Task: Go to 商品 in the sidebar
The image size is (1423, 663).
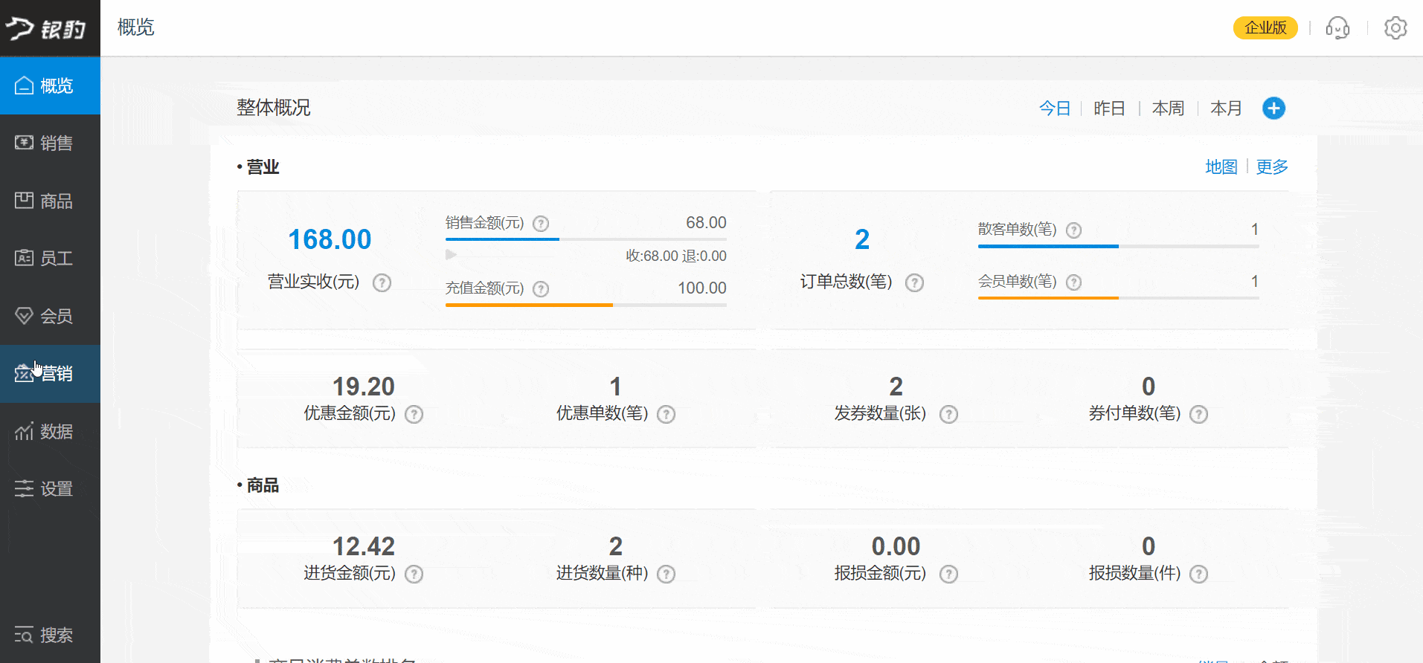Action: pyautogui.click(x=50, y=201)
